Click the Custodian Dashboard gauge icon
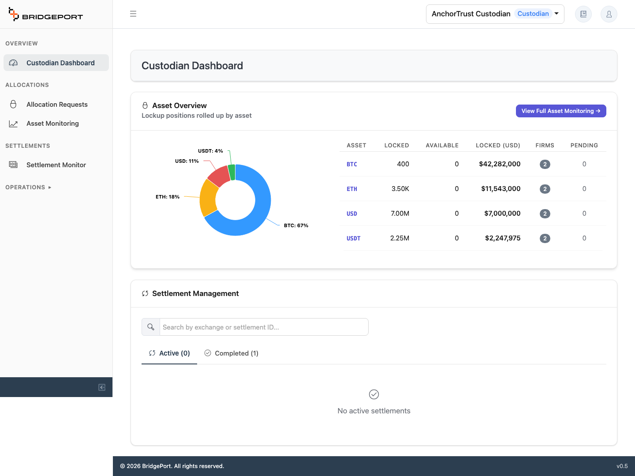The height and width of the screenshot is (476, 635). [13, 63]
